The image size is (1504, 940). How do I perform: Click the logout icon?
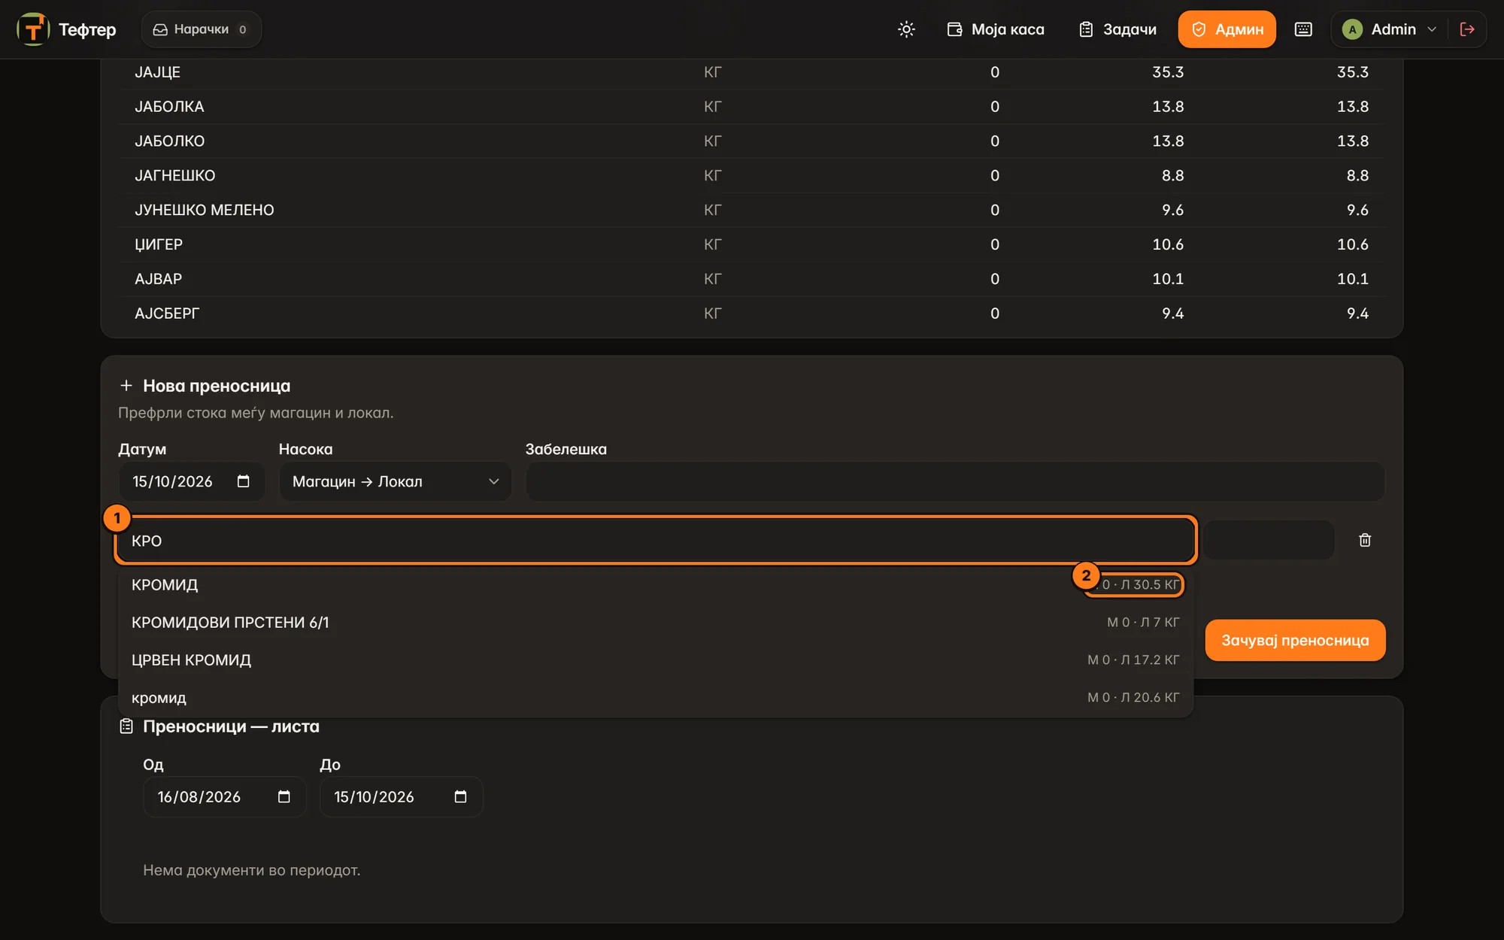(1466, 29)
